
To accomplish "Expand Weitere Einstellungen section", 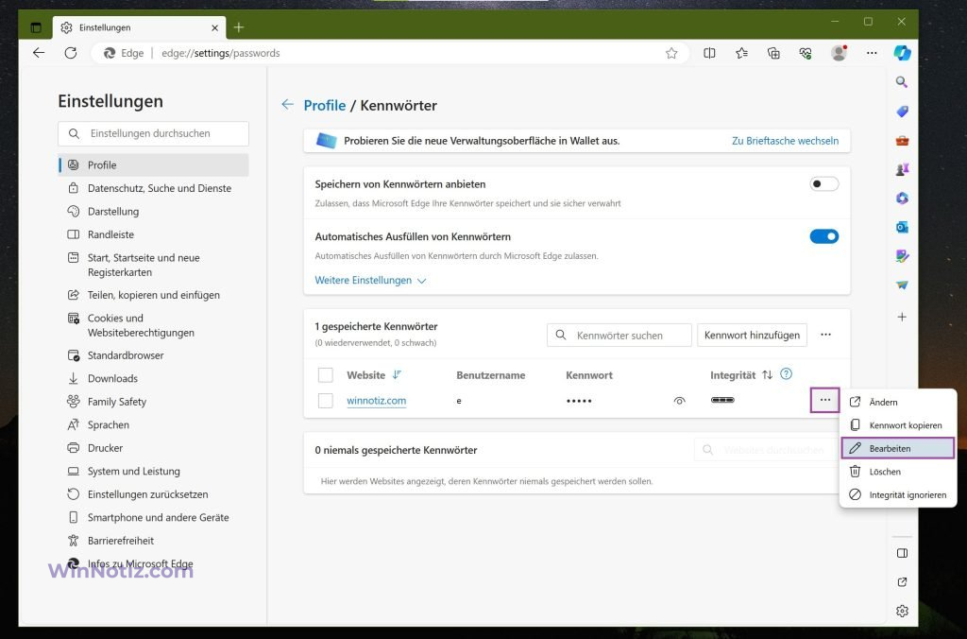I will coord(370,281).
